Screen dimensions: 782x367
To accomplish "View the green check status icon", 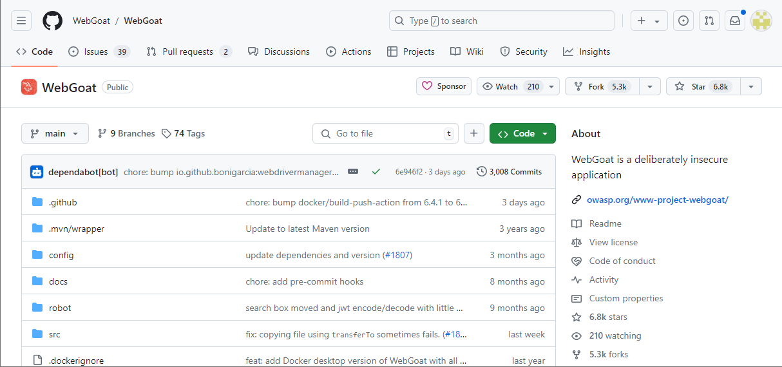I will pyautogui.click(x=376, y=172).
